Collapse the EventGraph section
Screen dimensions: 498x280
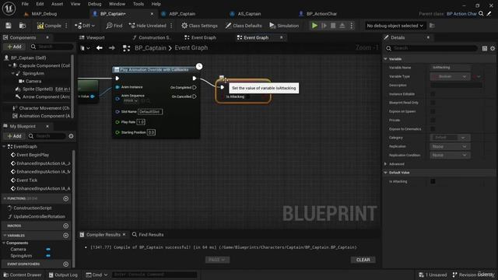coord(4,147)
